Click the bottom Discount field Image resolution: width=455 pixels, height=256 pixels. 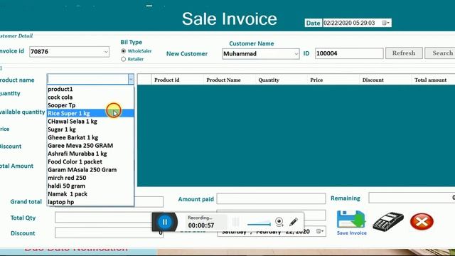click(x=109, y=233)
